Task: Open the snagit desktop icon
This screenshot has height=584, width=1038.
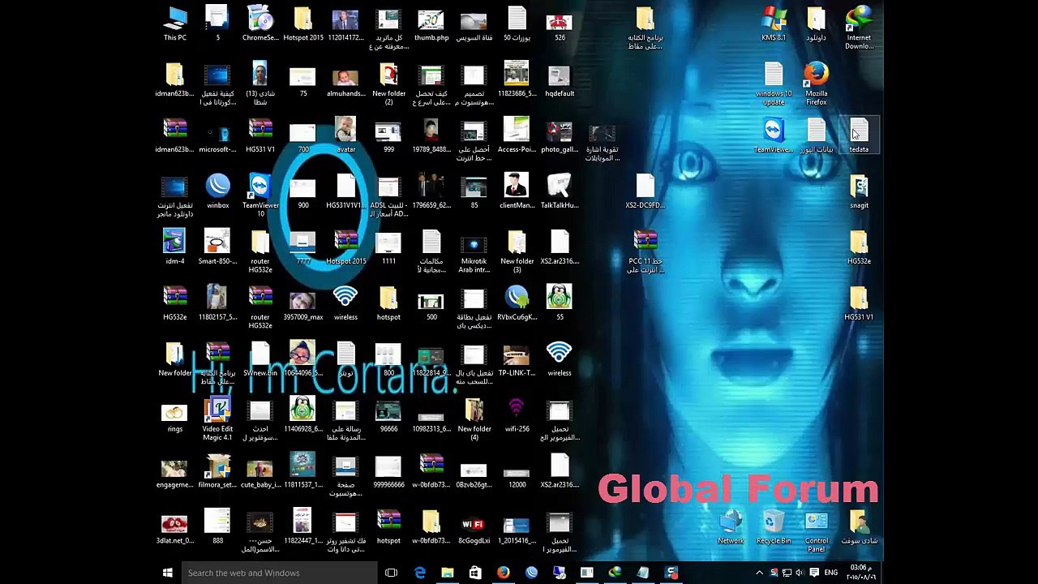Action: 859,191
